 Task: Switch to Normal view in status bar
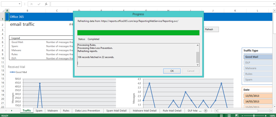[221, 115]
